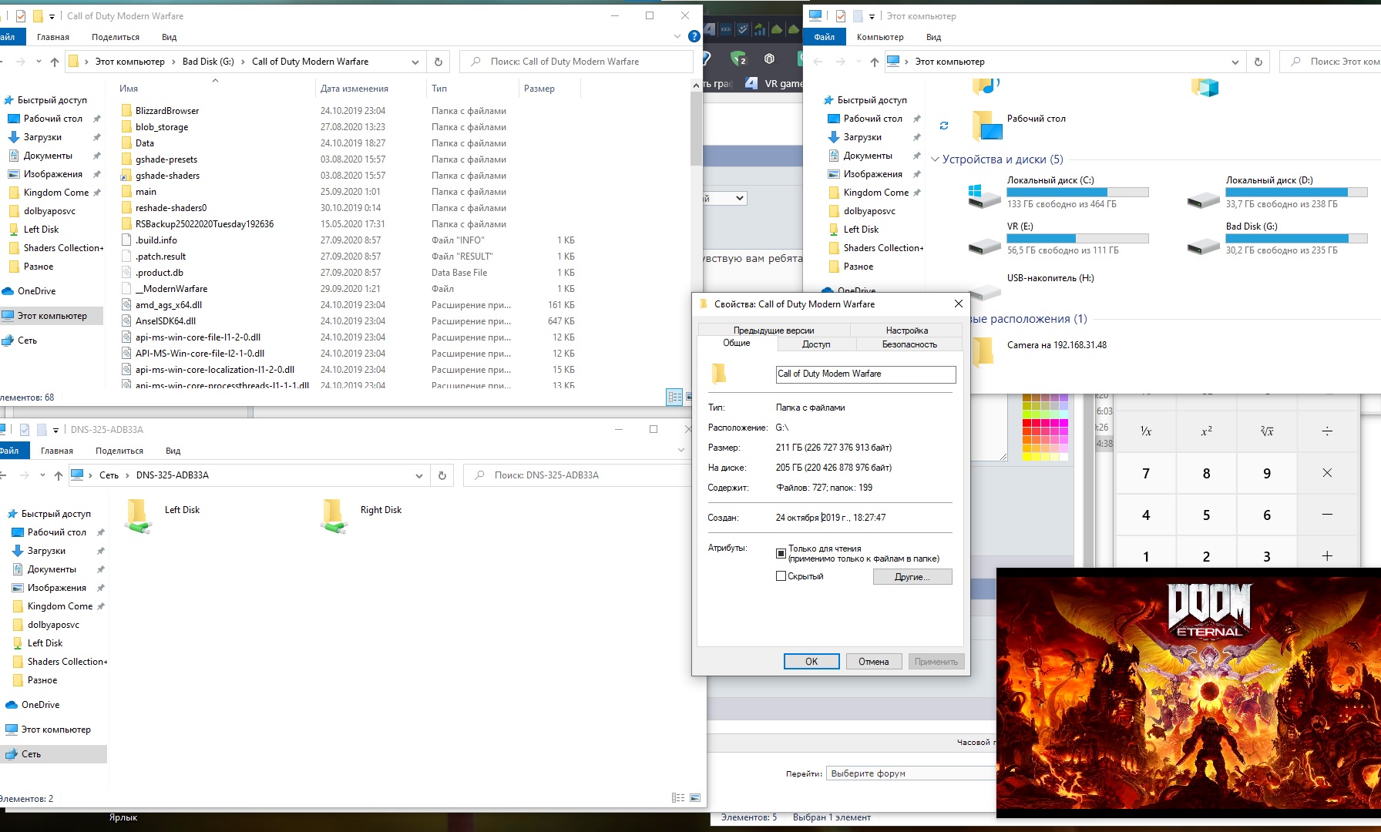
Task: Click the Другие... attributes button
Action: click(x=912, y=577)
